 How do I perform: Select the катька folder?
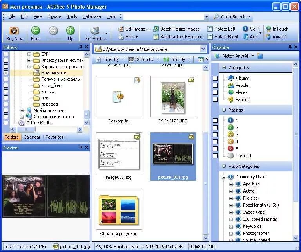point(48,92)
